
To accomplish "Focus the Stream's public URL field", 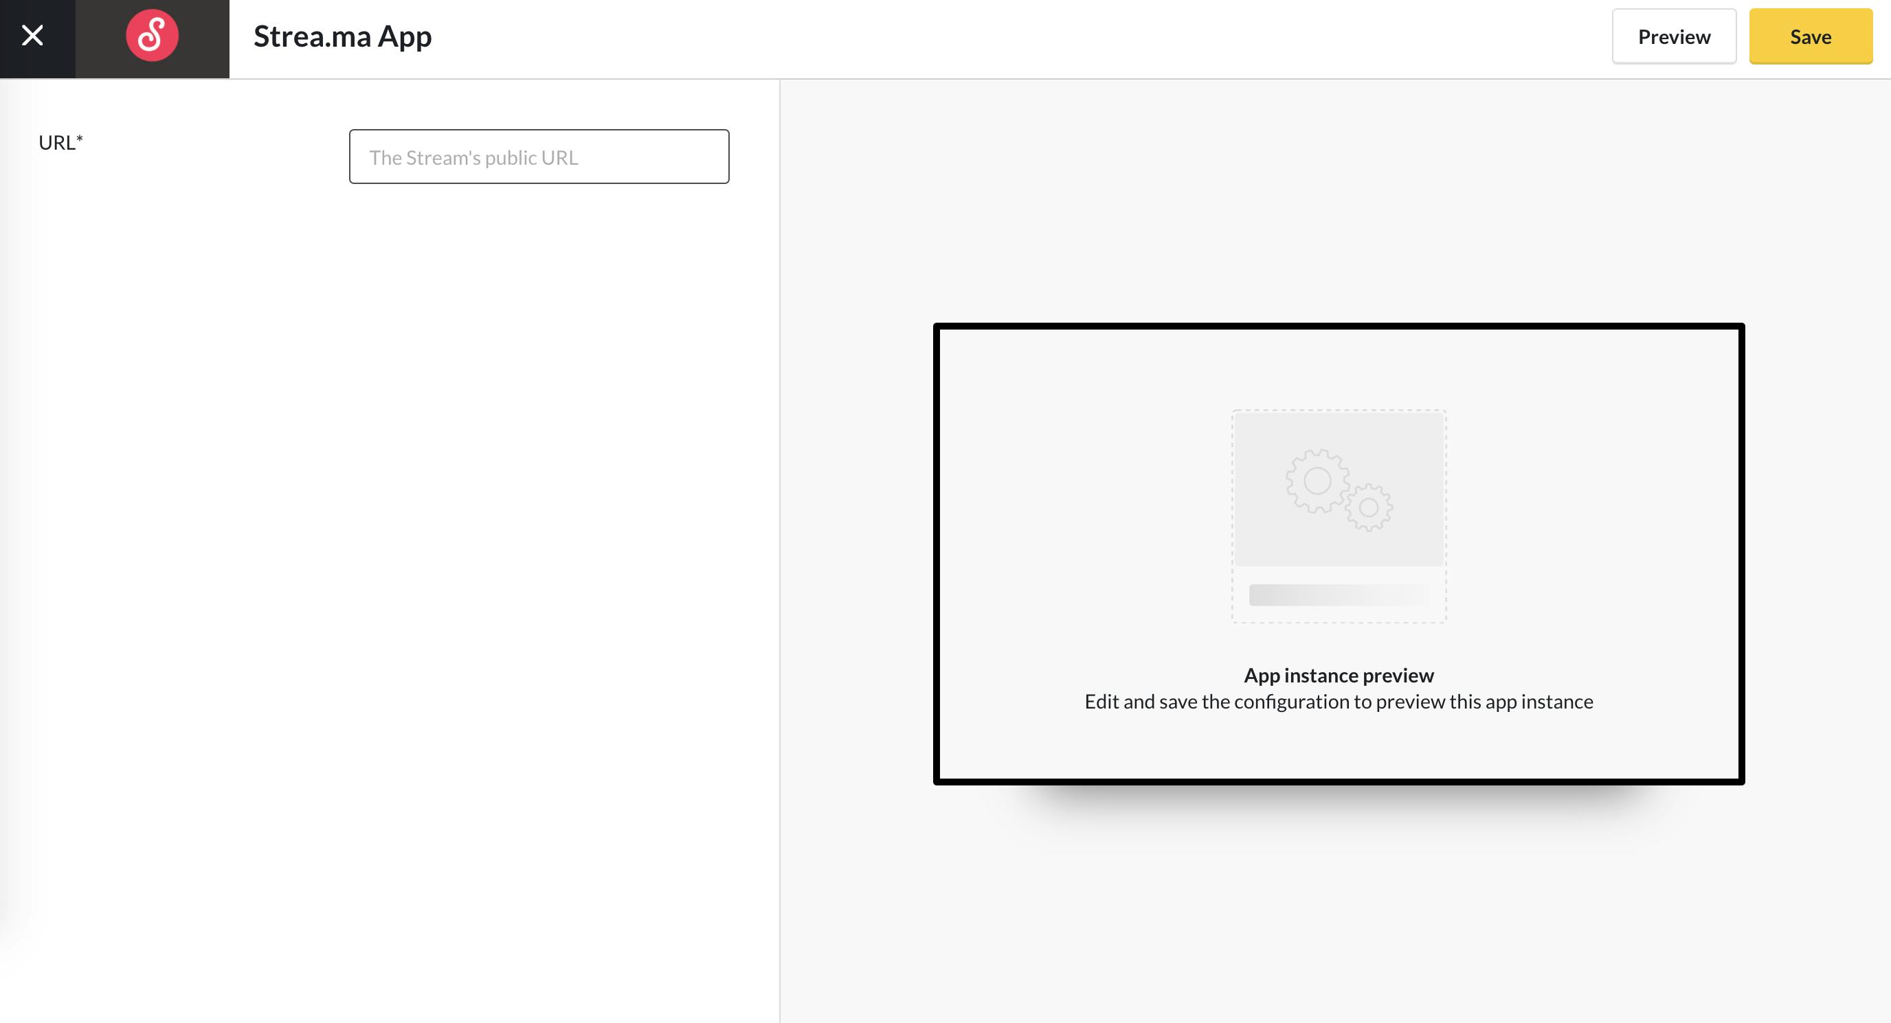I will (x=539, y=157).
